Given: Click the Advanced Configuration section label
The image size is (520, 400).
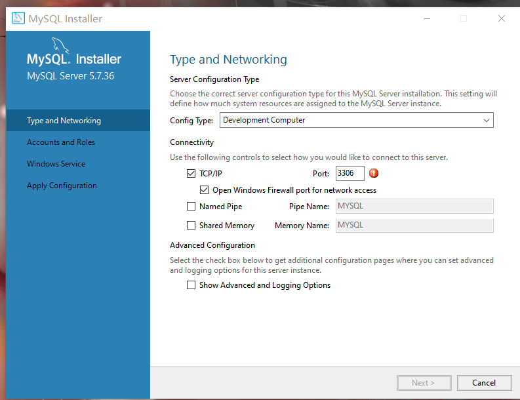Looking at the screenshot, I should (212, 245).
